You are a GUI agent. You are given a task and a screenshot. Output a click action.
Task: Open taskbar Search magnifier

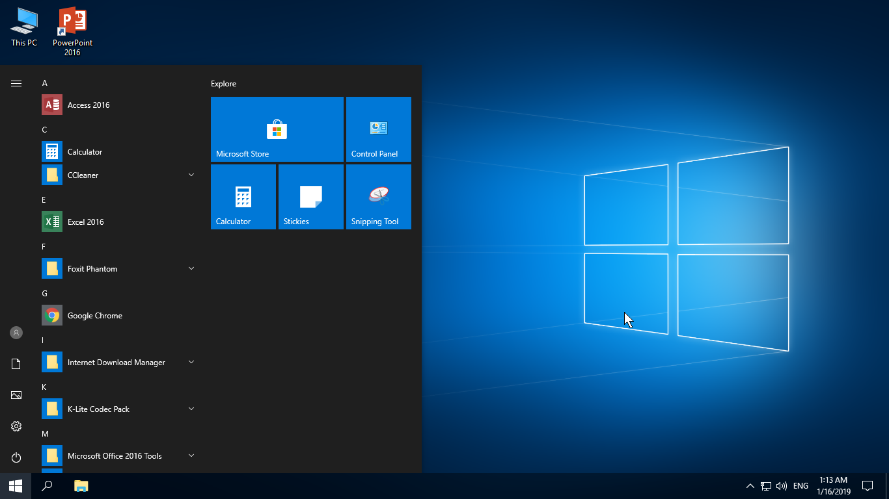click(x=47, y=486)
